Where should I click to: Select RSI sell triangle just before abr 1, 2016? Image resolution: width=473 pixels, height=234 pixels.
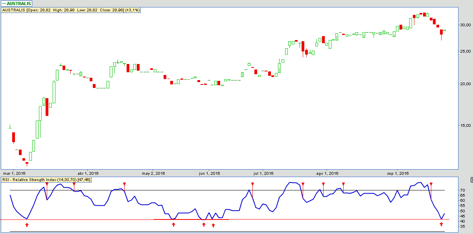point(74,184)
